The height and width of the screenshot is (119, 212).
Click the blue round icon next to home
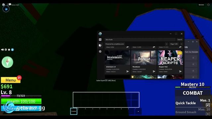pos(13,50)
